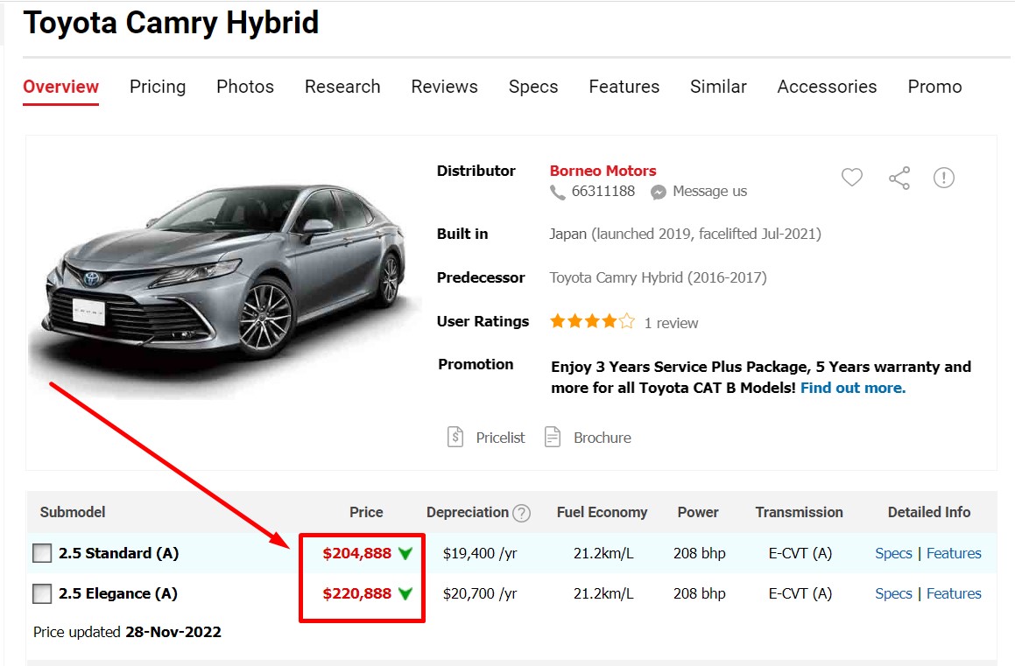Viewport: 1015px width, 666px height.
Task: Click the Brochure document icon
Action: (x=553, y=438)
